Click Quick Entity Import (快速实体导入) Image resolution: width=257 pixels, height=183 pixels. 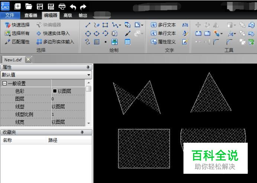pyautogui.click(x=53, y=33)
